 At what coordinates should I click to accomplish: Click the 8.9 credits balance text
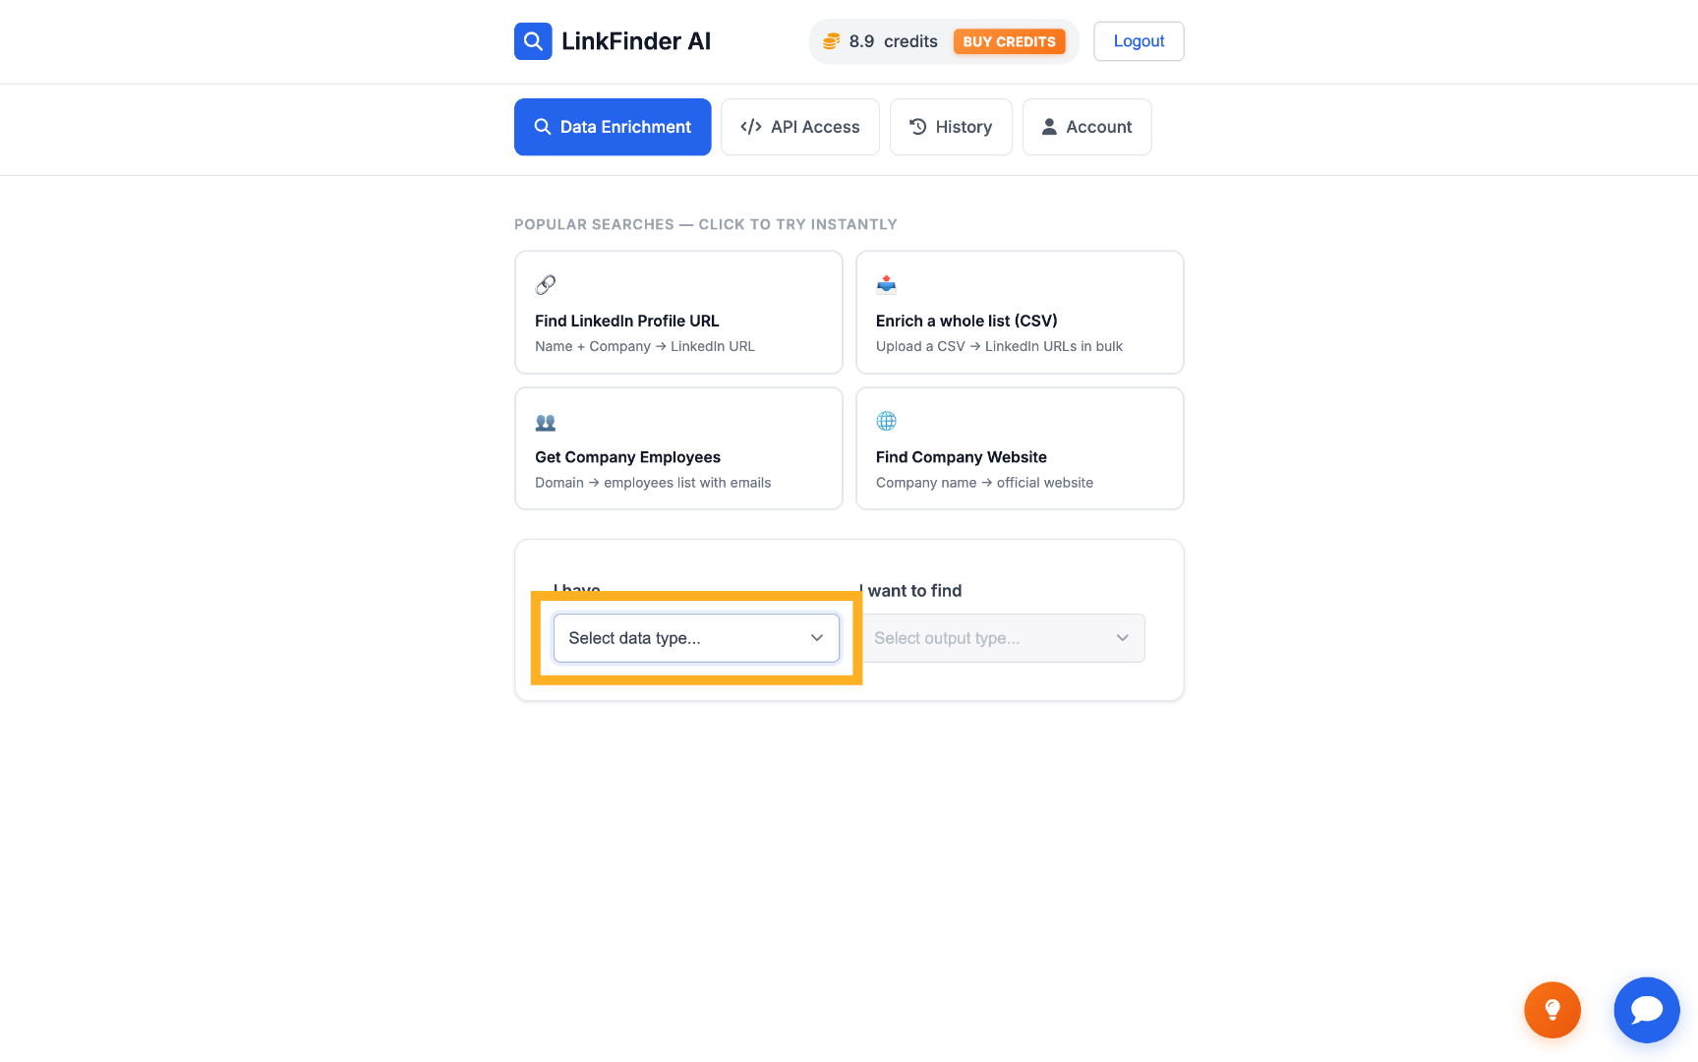tap(894, 41)
